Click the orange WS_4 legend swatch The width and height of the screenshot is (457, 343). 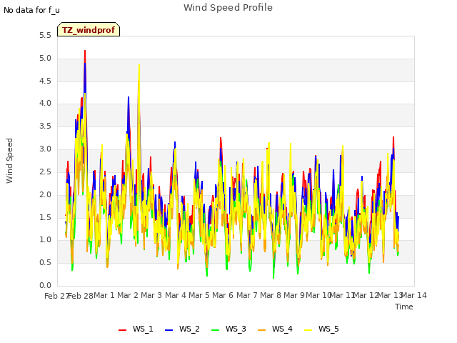262,330
